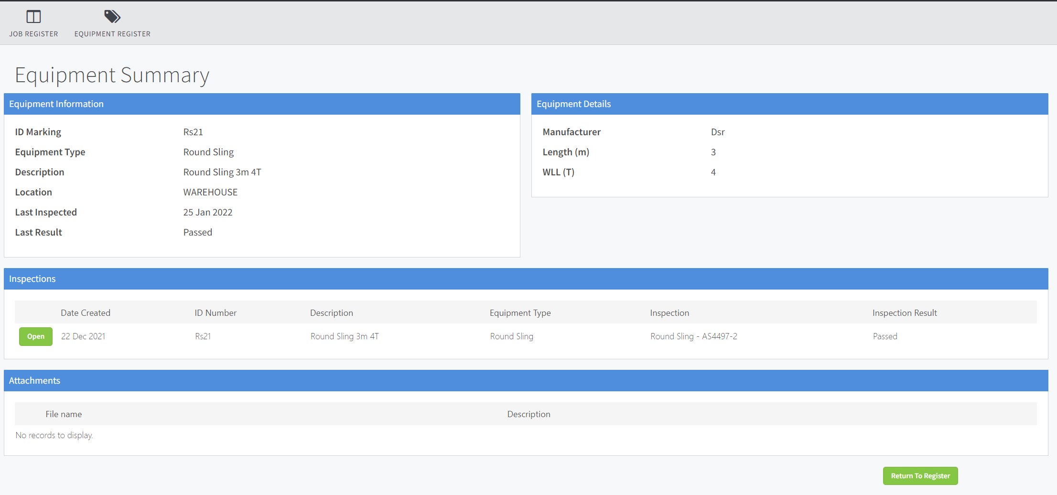Click the WLL (T) value 4
Image resolution: width=1057 pixels, height=495 pixels.
point(713,172)
